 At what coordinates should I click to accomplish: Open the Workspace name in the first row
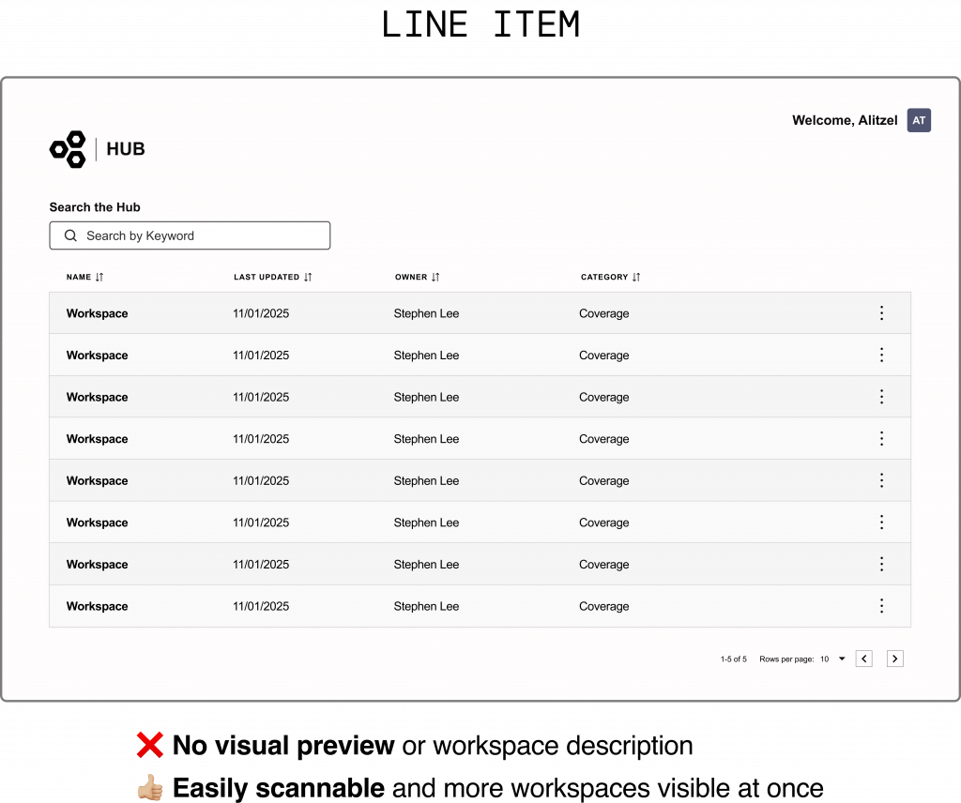[x=97, y=313]
